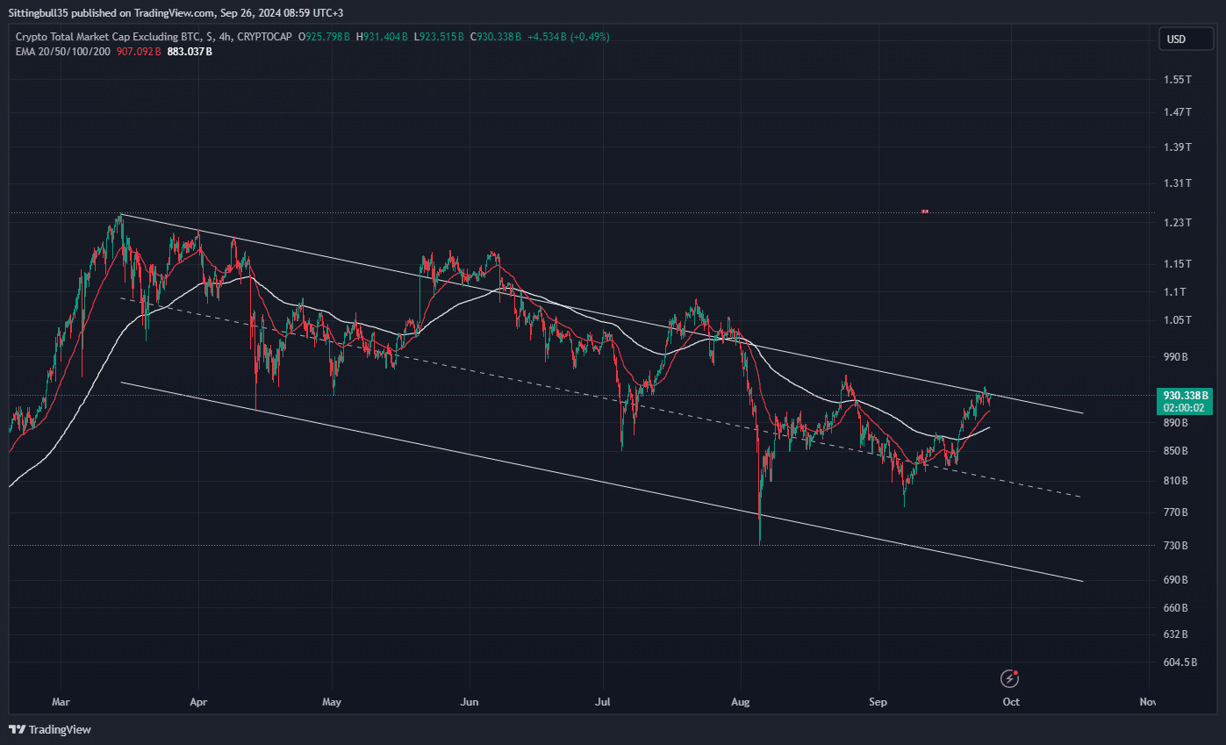Click the 1.55 T price axis label
The width and height of the screenshot is (1226, 745).
click(1177, 80)
